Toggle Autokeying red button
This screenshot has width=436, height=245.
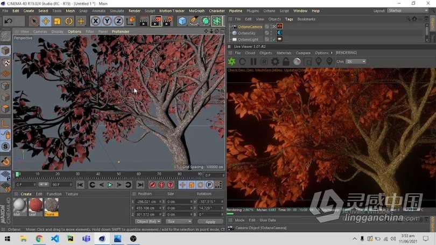(161, 185)
